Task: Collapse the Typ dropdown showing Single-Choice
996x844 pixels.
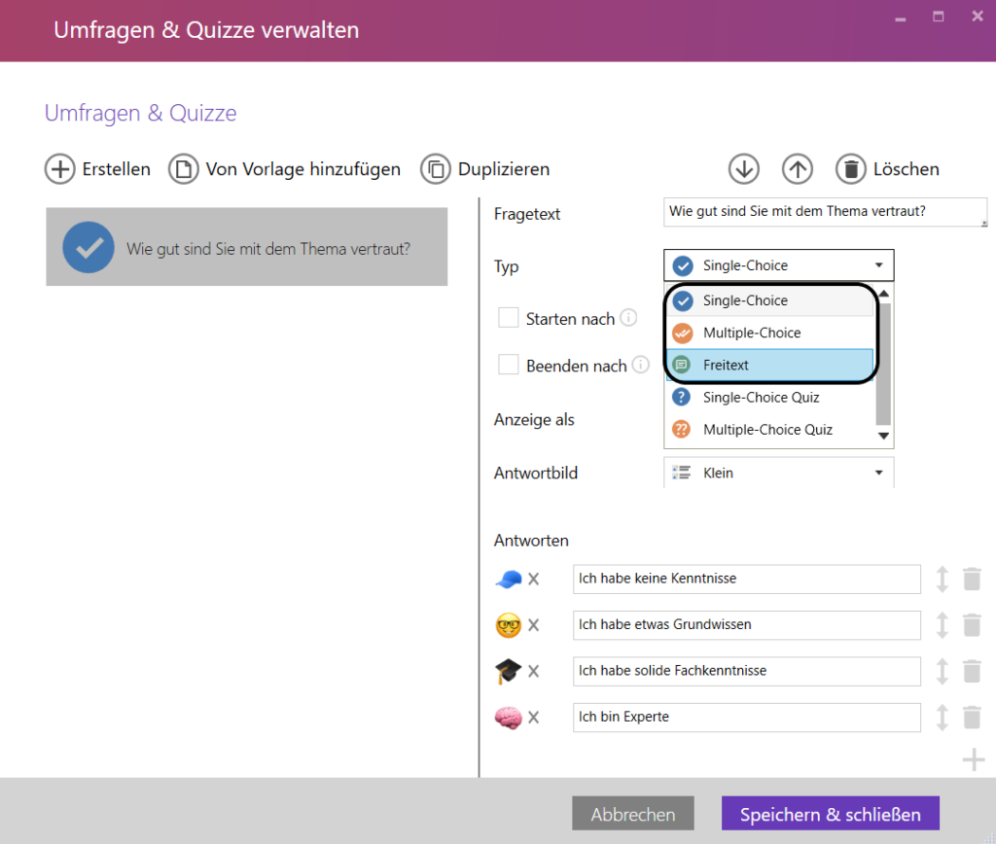Action: point(779,265)
